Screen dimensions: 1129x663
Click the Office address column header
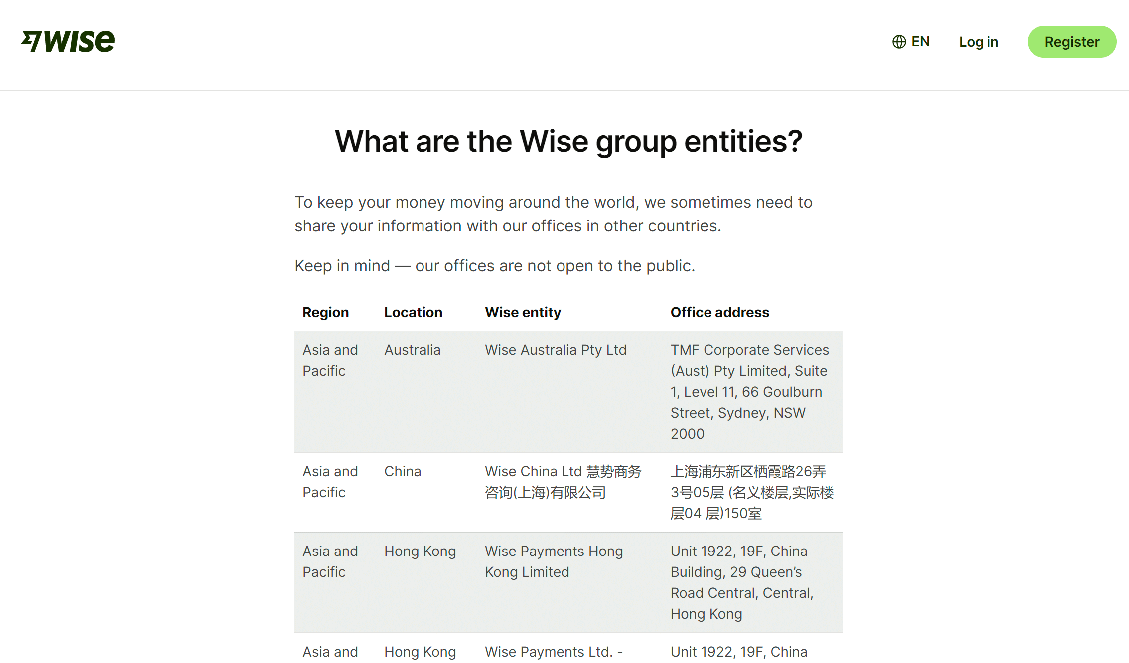(x=719, y=312)
